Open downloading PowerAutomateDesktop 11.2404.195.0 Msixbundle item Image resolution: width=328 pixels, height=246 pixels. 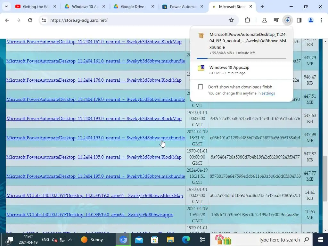coord(242,44)
